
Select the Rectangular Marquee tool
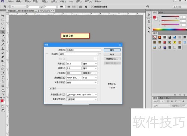[x=3, y=20]
